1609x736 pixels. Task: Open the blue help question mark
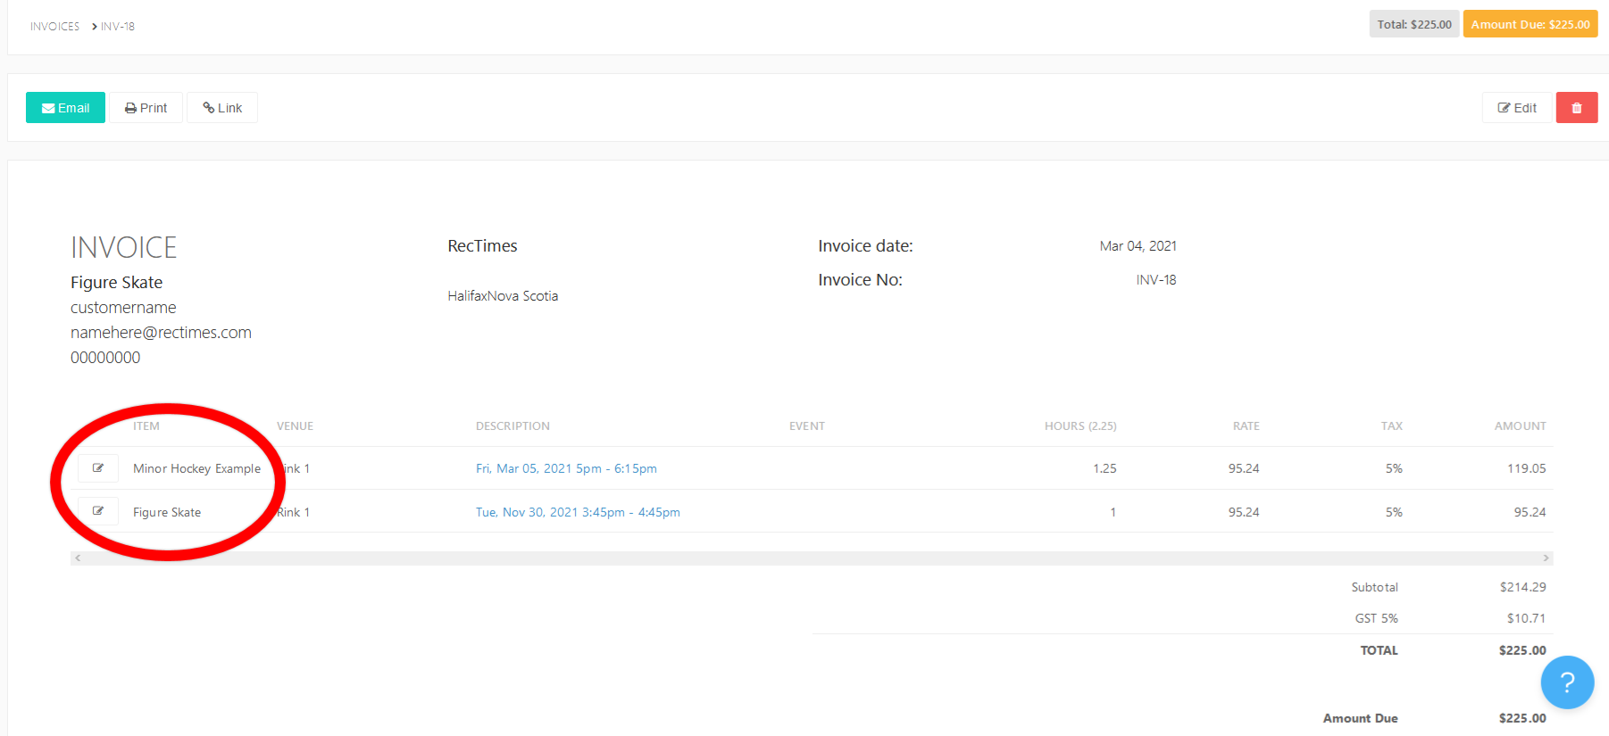[x=1566, y=682]
